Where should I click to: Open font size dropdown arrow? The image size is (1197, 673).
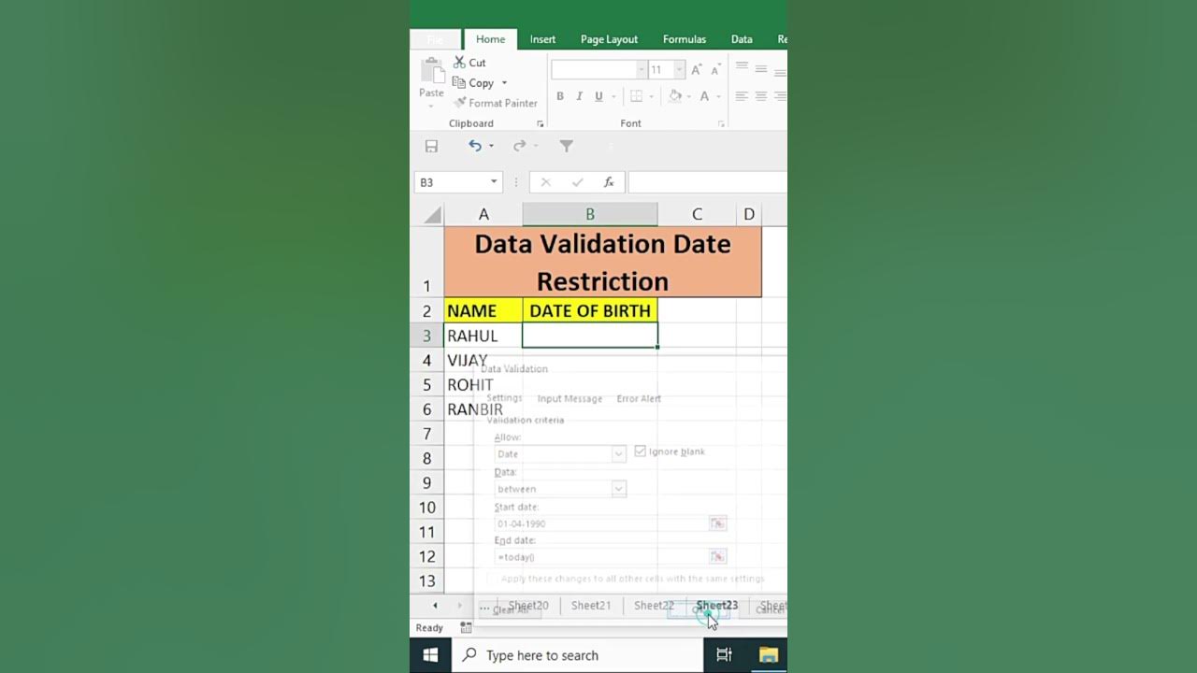680,70
